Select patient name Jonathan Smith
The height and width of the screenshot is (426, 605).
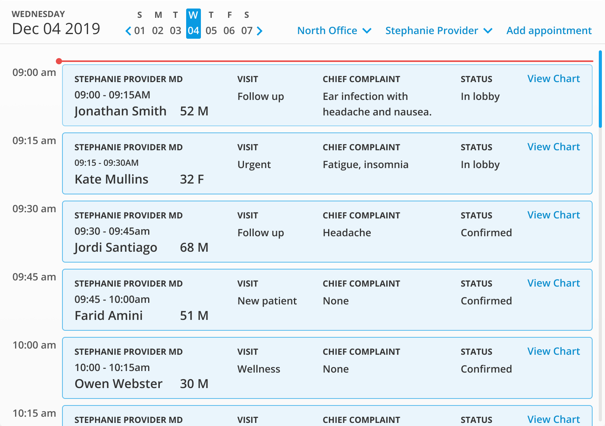tap(120, 111)
